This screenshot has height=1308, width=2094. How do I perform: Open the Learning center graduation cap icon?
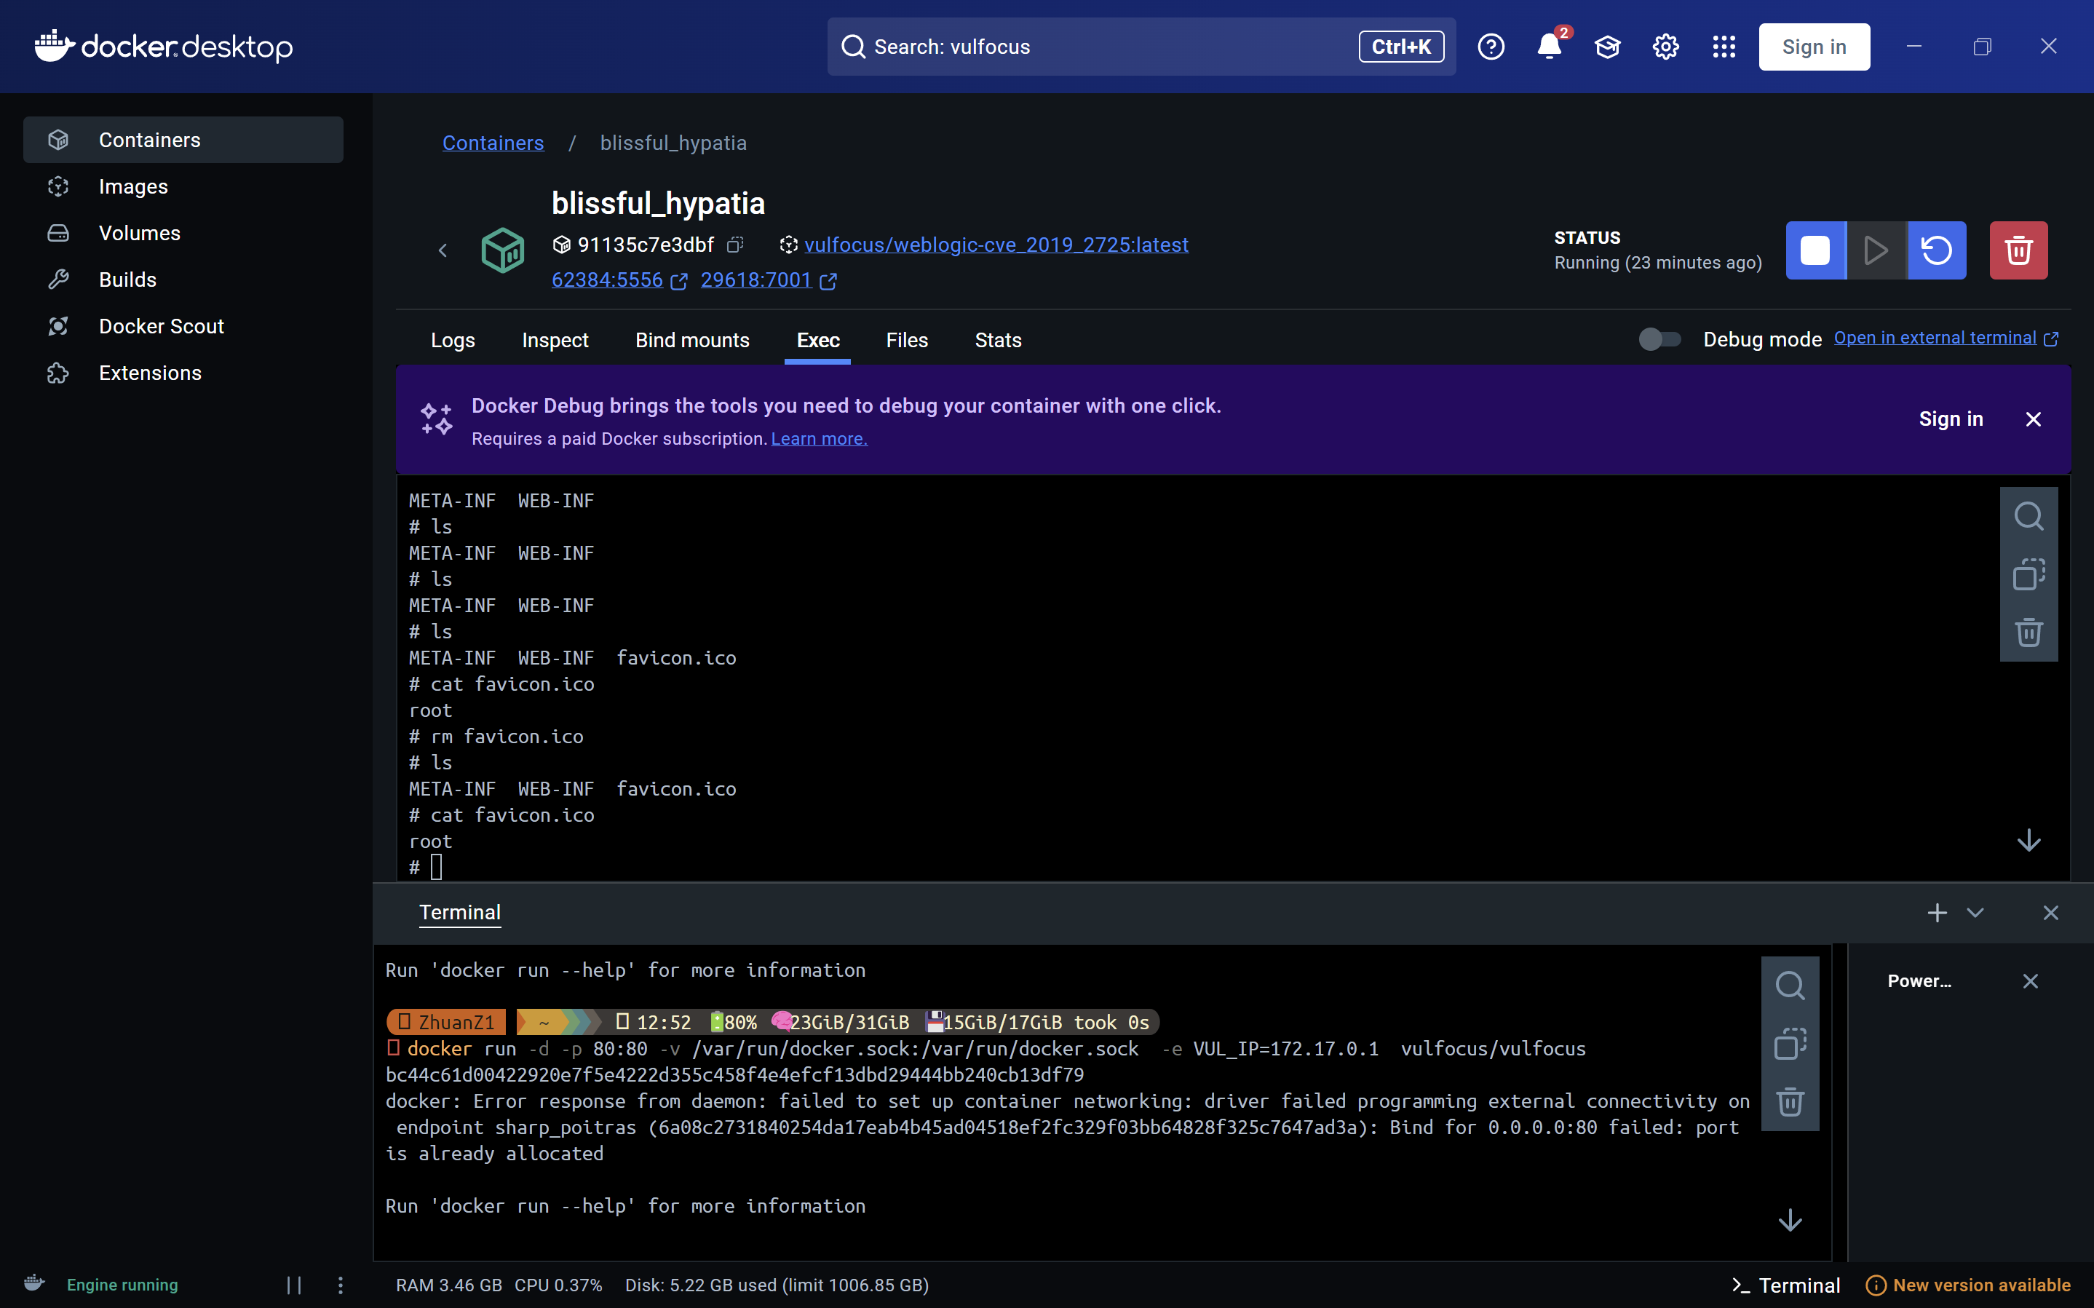[1607, 47]
